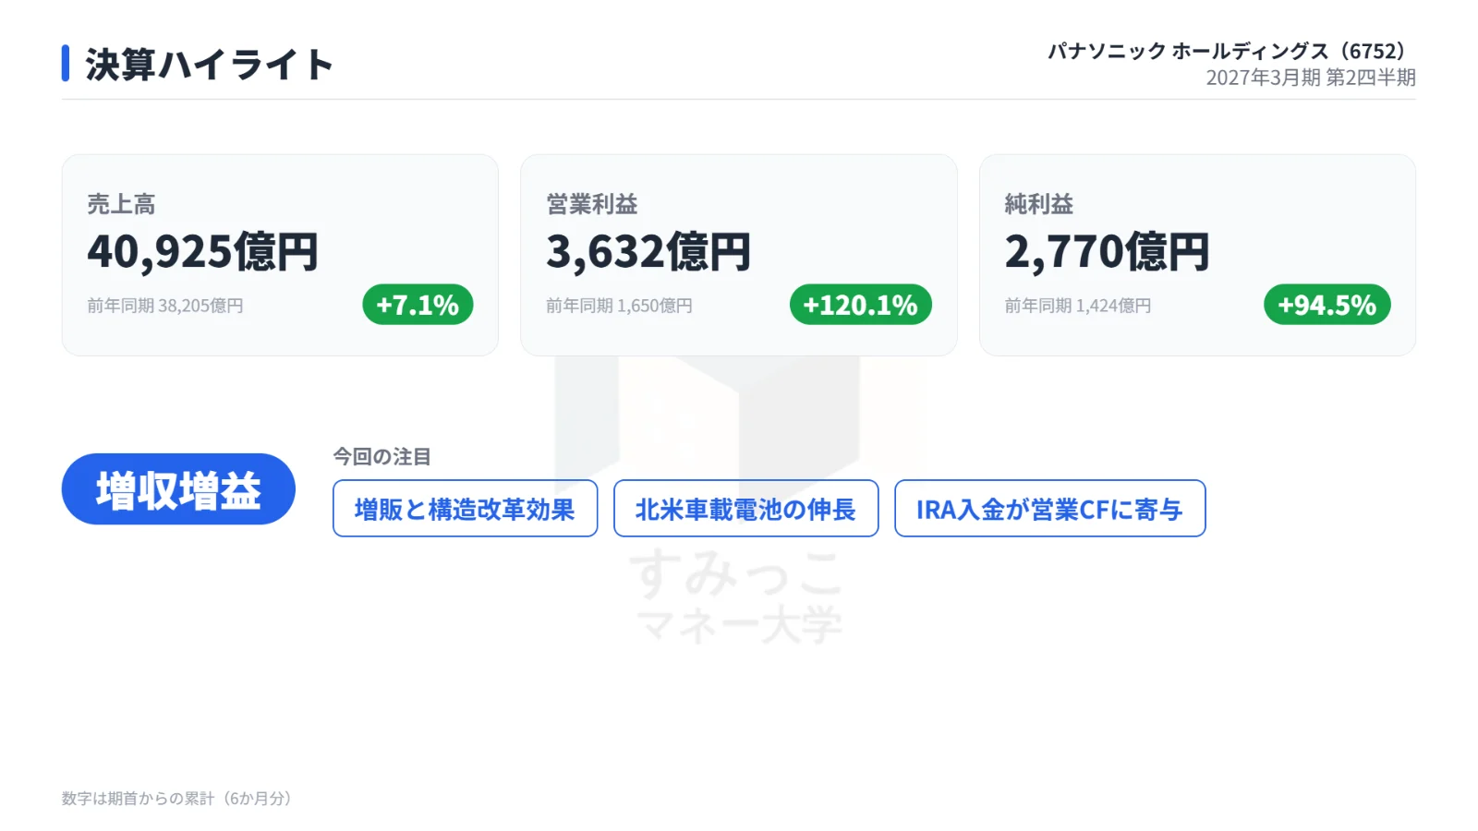The height and width of the screenshot is (831, 1478).
Task: Click the 前年同期 1,650億円 text
Action: 619,306
